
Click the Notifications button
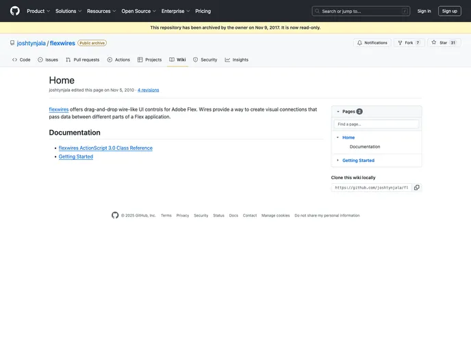point(372,43)
